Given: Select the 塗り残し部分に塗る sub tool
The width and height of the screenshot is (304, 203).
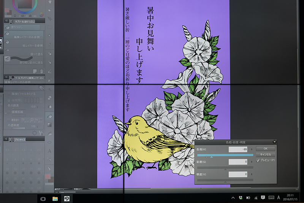Looking at the screenshot, I should click(x=24, y=60).
